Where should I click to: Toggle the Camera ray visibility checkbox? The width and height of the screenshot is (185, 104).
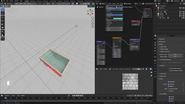click(x=169, y=97)
